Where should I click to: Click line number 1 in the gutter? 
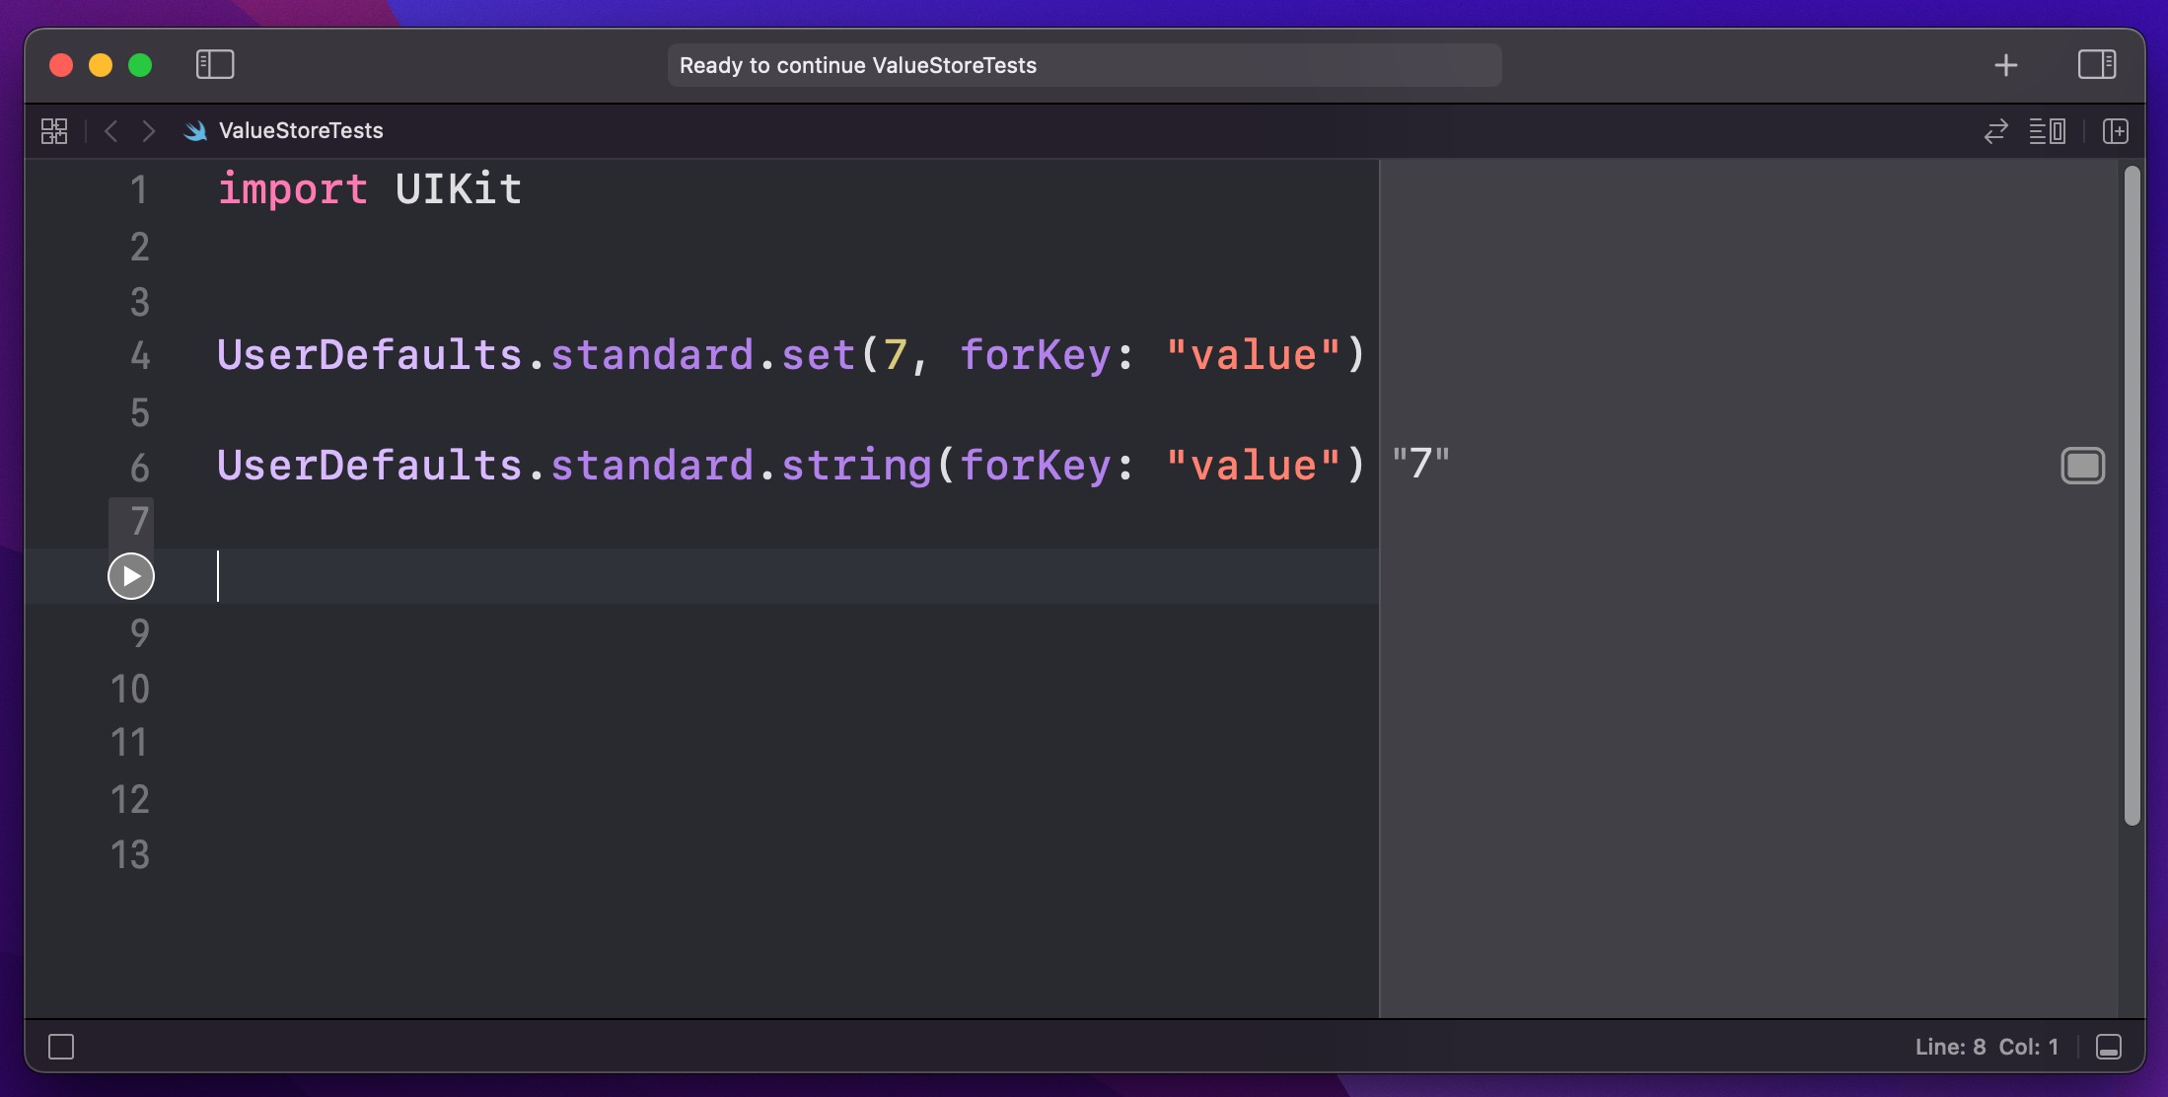click(139, 189)
